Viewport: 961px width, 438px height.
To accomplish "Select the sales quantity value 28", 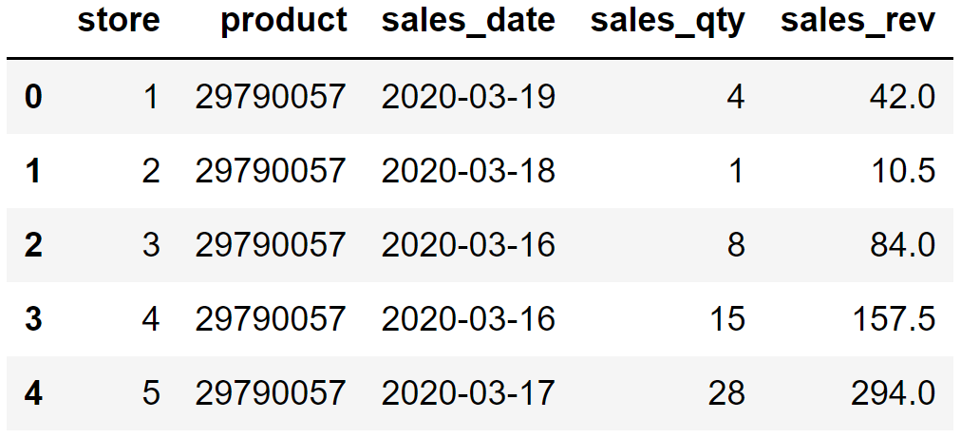I will coord(725,393).
